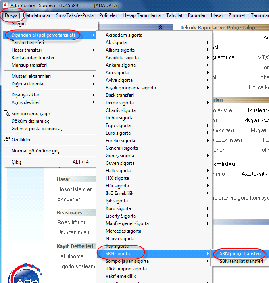Click the Eksperler sidebar link
This screenshot has height=283, width=269.
[69, 199]
